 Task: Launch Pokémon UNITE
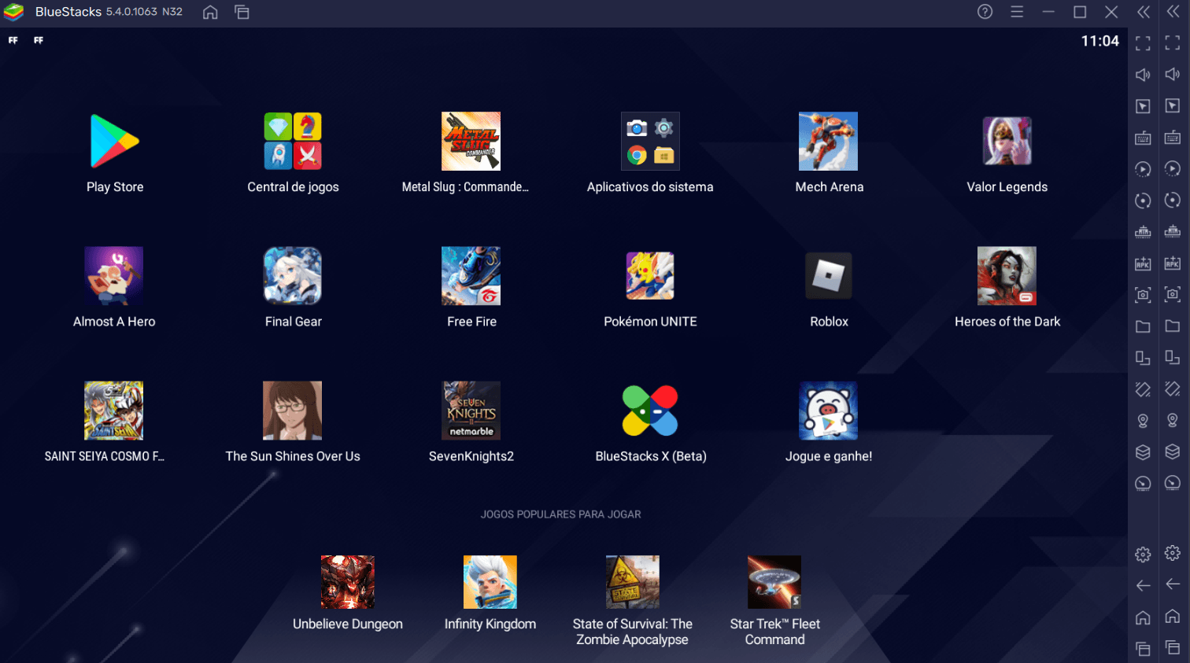coord(650,276)
